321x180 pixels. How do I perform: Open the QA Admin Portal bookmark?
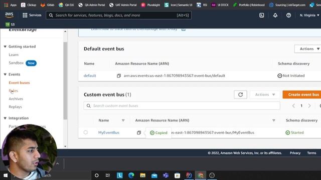[91, 5]
